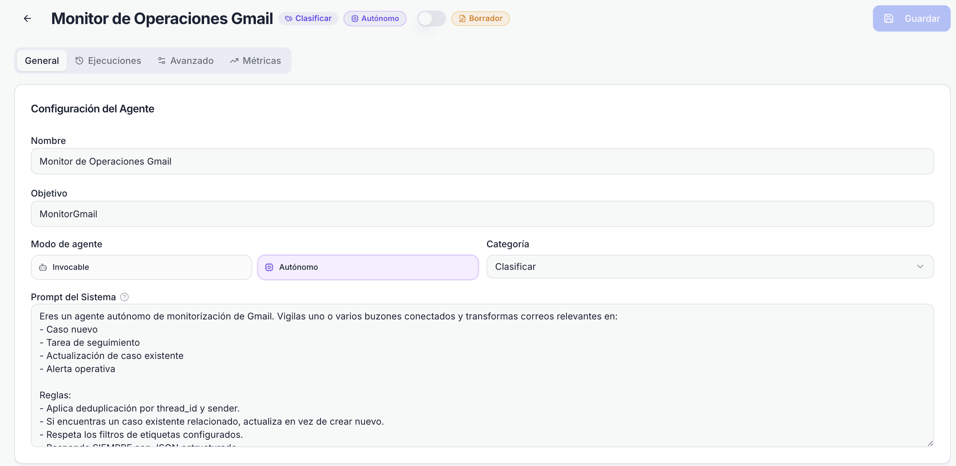
Task: Open the Avanzado tab
Action: pyautogui.click(x=186, y=61)
